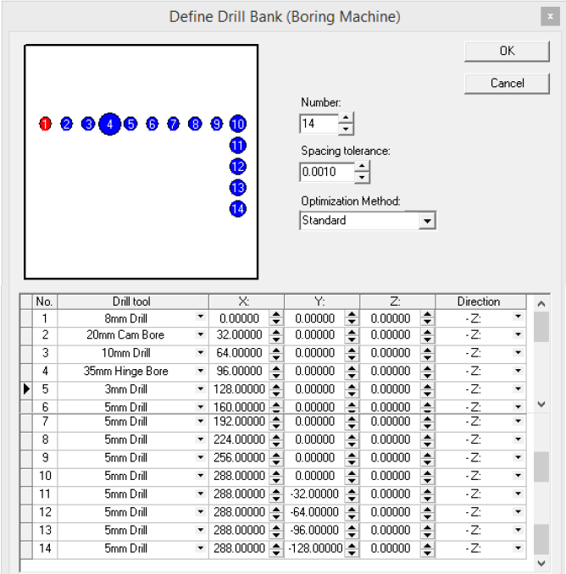Open drill tool dropdown for 20mm Cam Bore
Screen dimensions: 566x574
[200, 335]
